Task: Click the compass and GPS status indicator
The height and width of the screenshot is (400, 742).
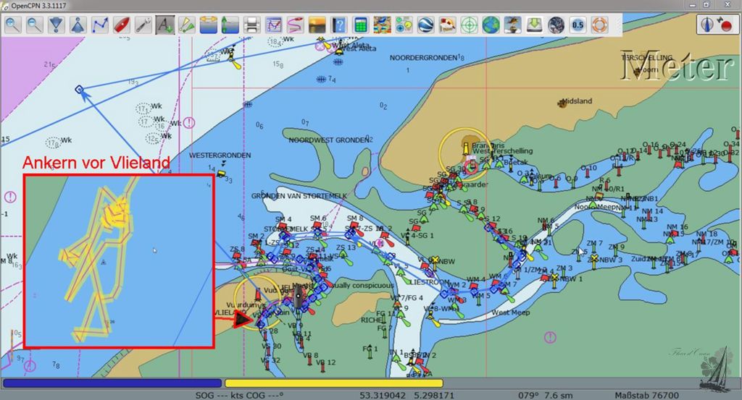Action: tap(715, 25)
